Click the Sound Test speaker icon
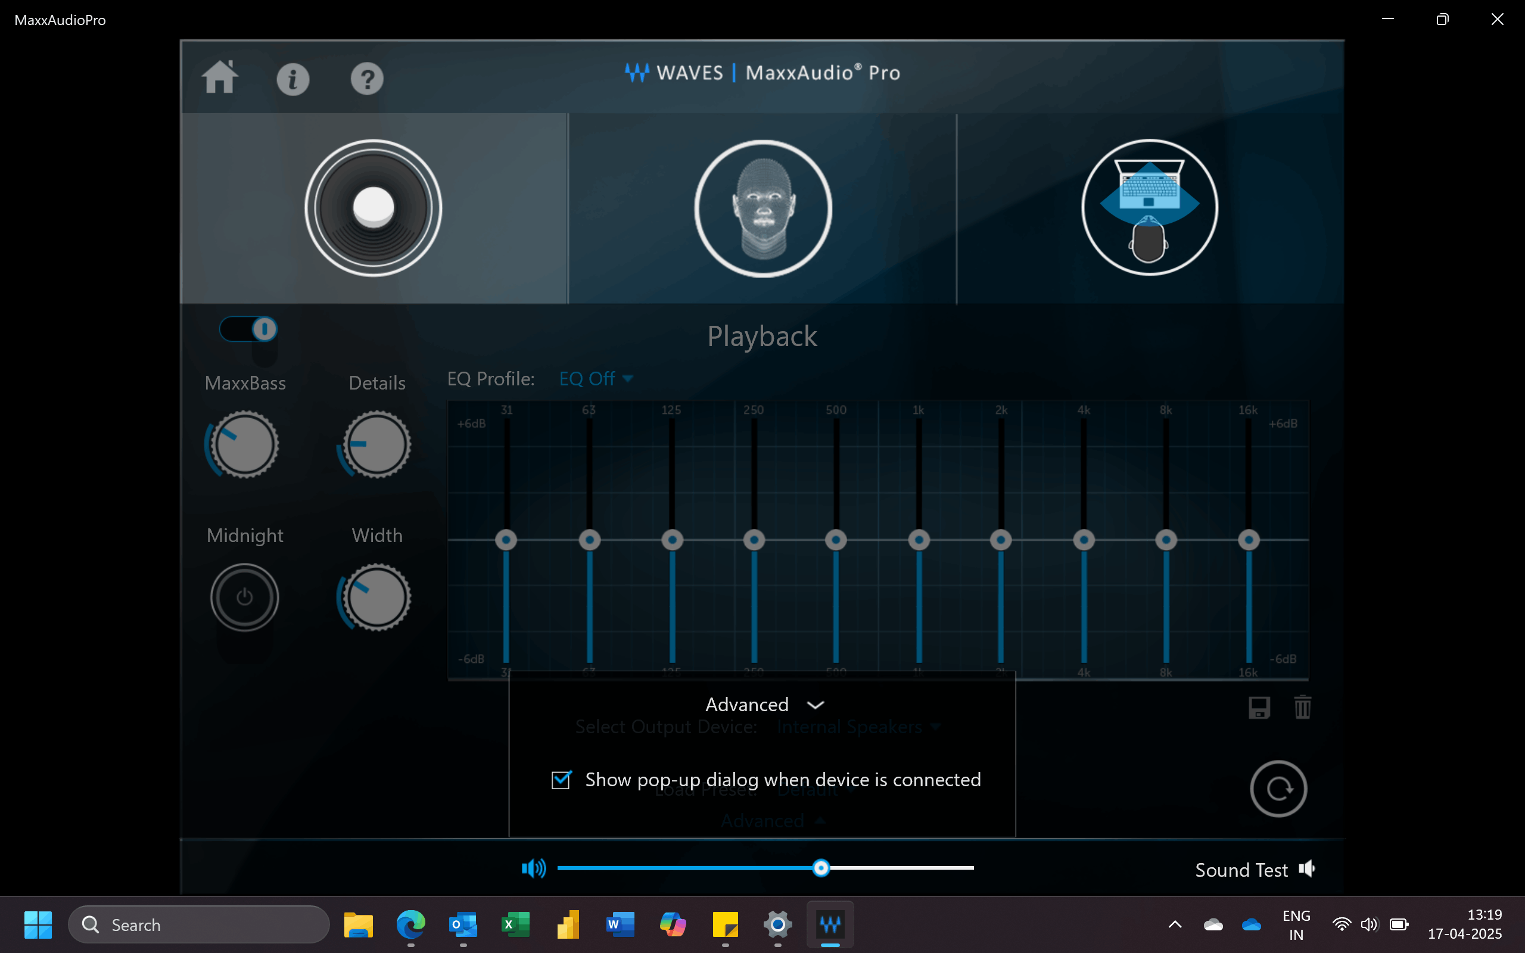This screenshot has width=1525, height=953. coord(1307,869)
